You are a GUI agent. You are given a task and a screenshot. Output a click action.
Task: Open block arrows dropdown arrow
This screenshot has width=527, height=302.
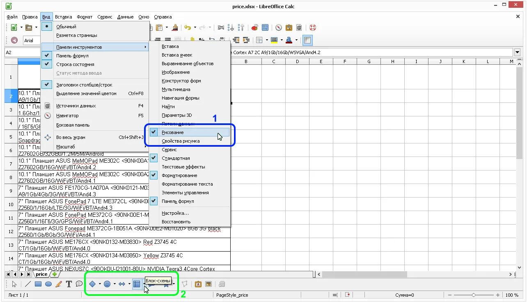point(129,284)
